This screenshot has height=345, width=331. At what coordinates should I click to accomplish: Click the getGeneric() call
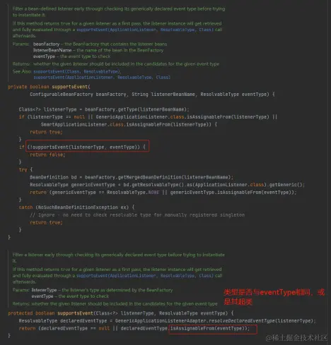point(286,185)
